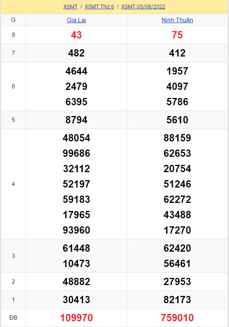The width and height of the screenshot is (229, 327).
Task: Open the Gia Lai province link
Action: point(77,20)
